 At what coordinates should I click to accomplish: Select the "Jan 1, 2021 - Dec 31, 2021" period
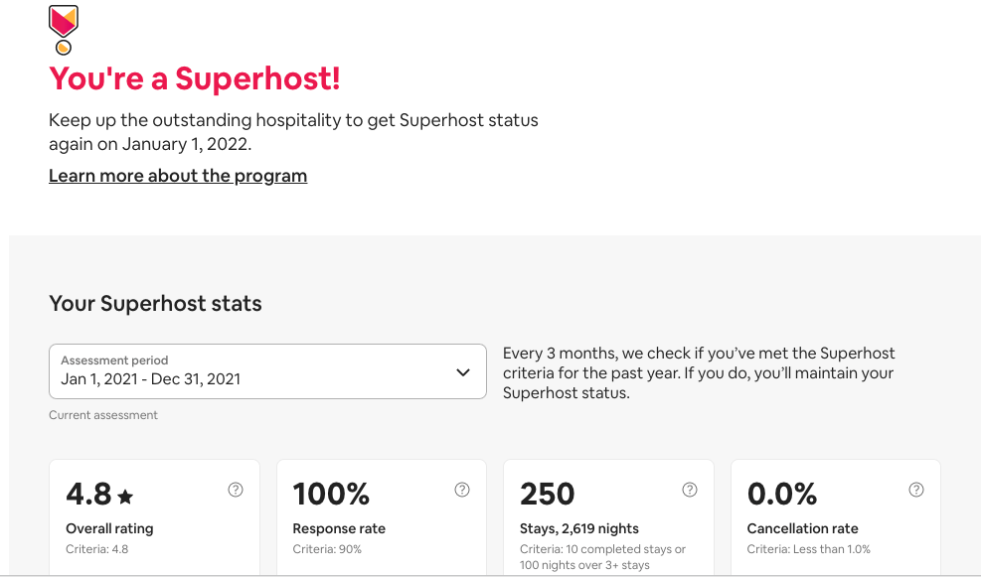click(x=149, y=377)
